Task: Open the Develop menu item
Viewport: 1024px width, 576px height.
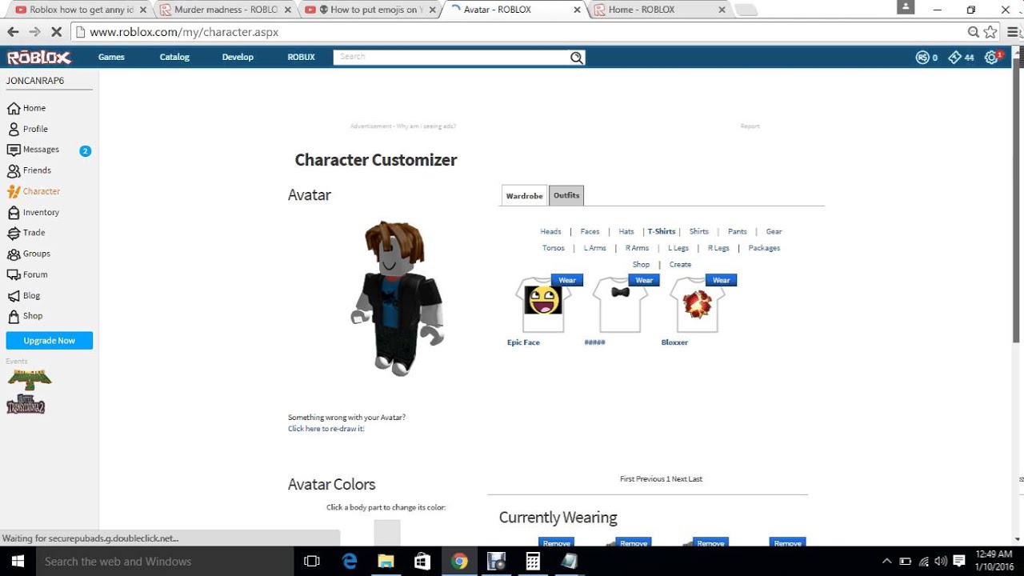Action: click(x=238, y=57)
